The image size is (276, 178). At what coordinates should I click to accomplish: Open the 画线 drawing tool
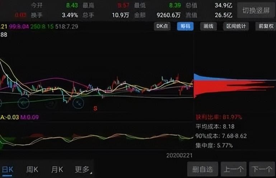click(x=209, y=27)
